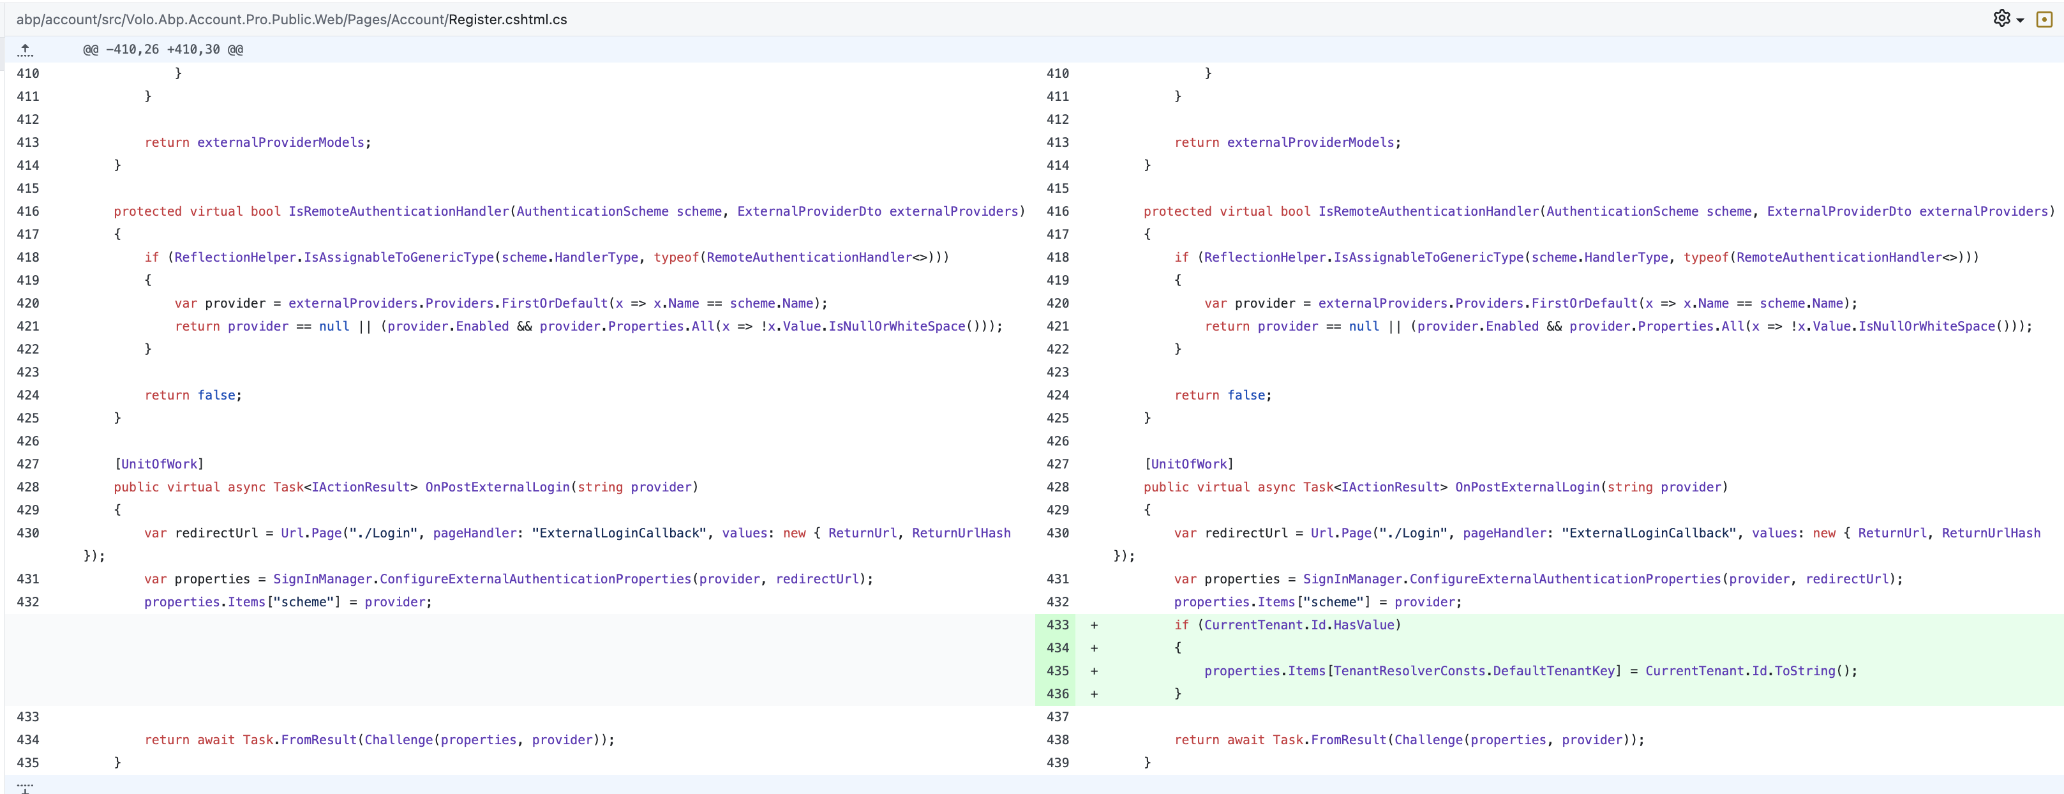The width and height of the screenshot is (2064, 794).
Task: Click 'return externalProviderModels;' in right pane
Action: [x=1287, y=142]
